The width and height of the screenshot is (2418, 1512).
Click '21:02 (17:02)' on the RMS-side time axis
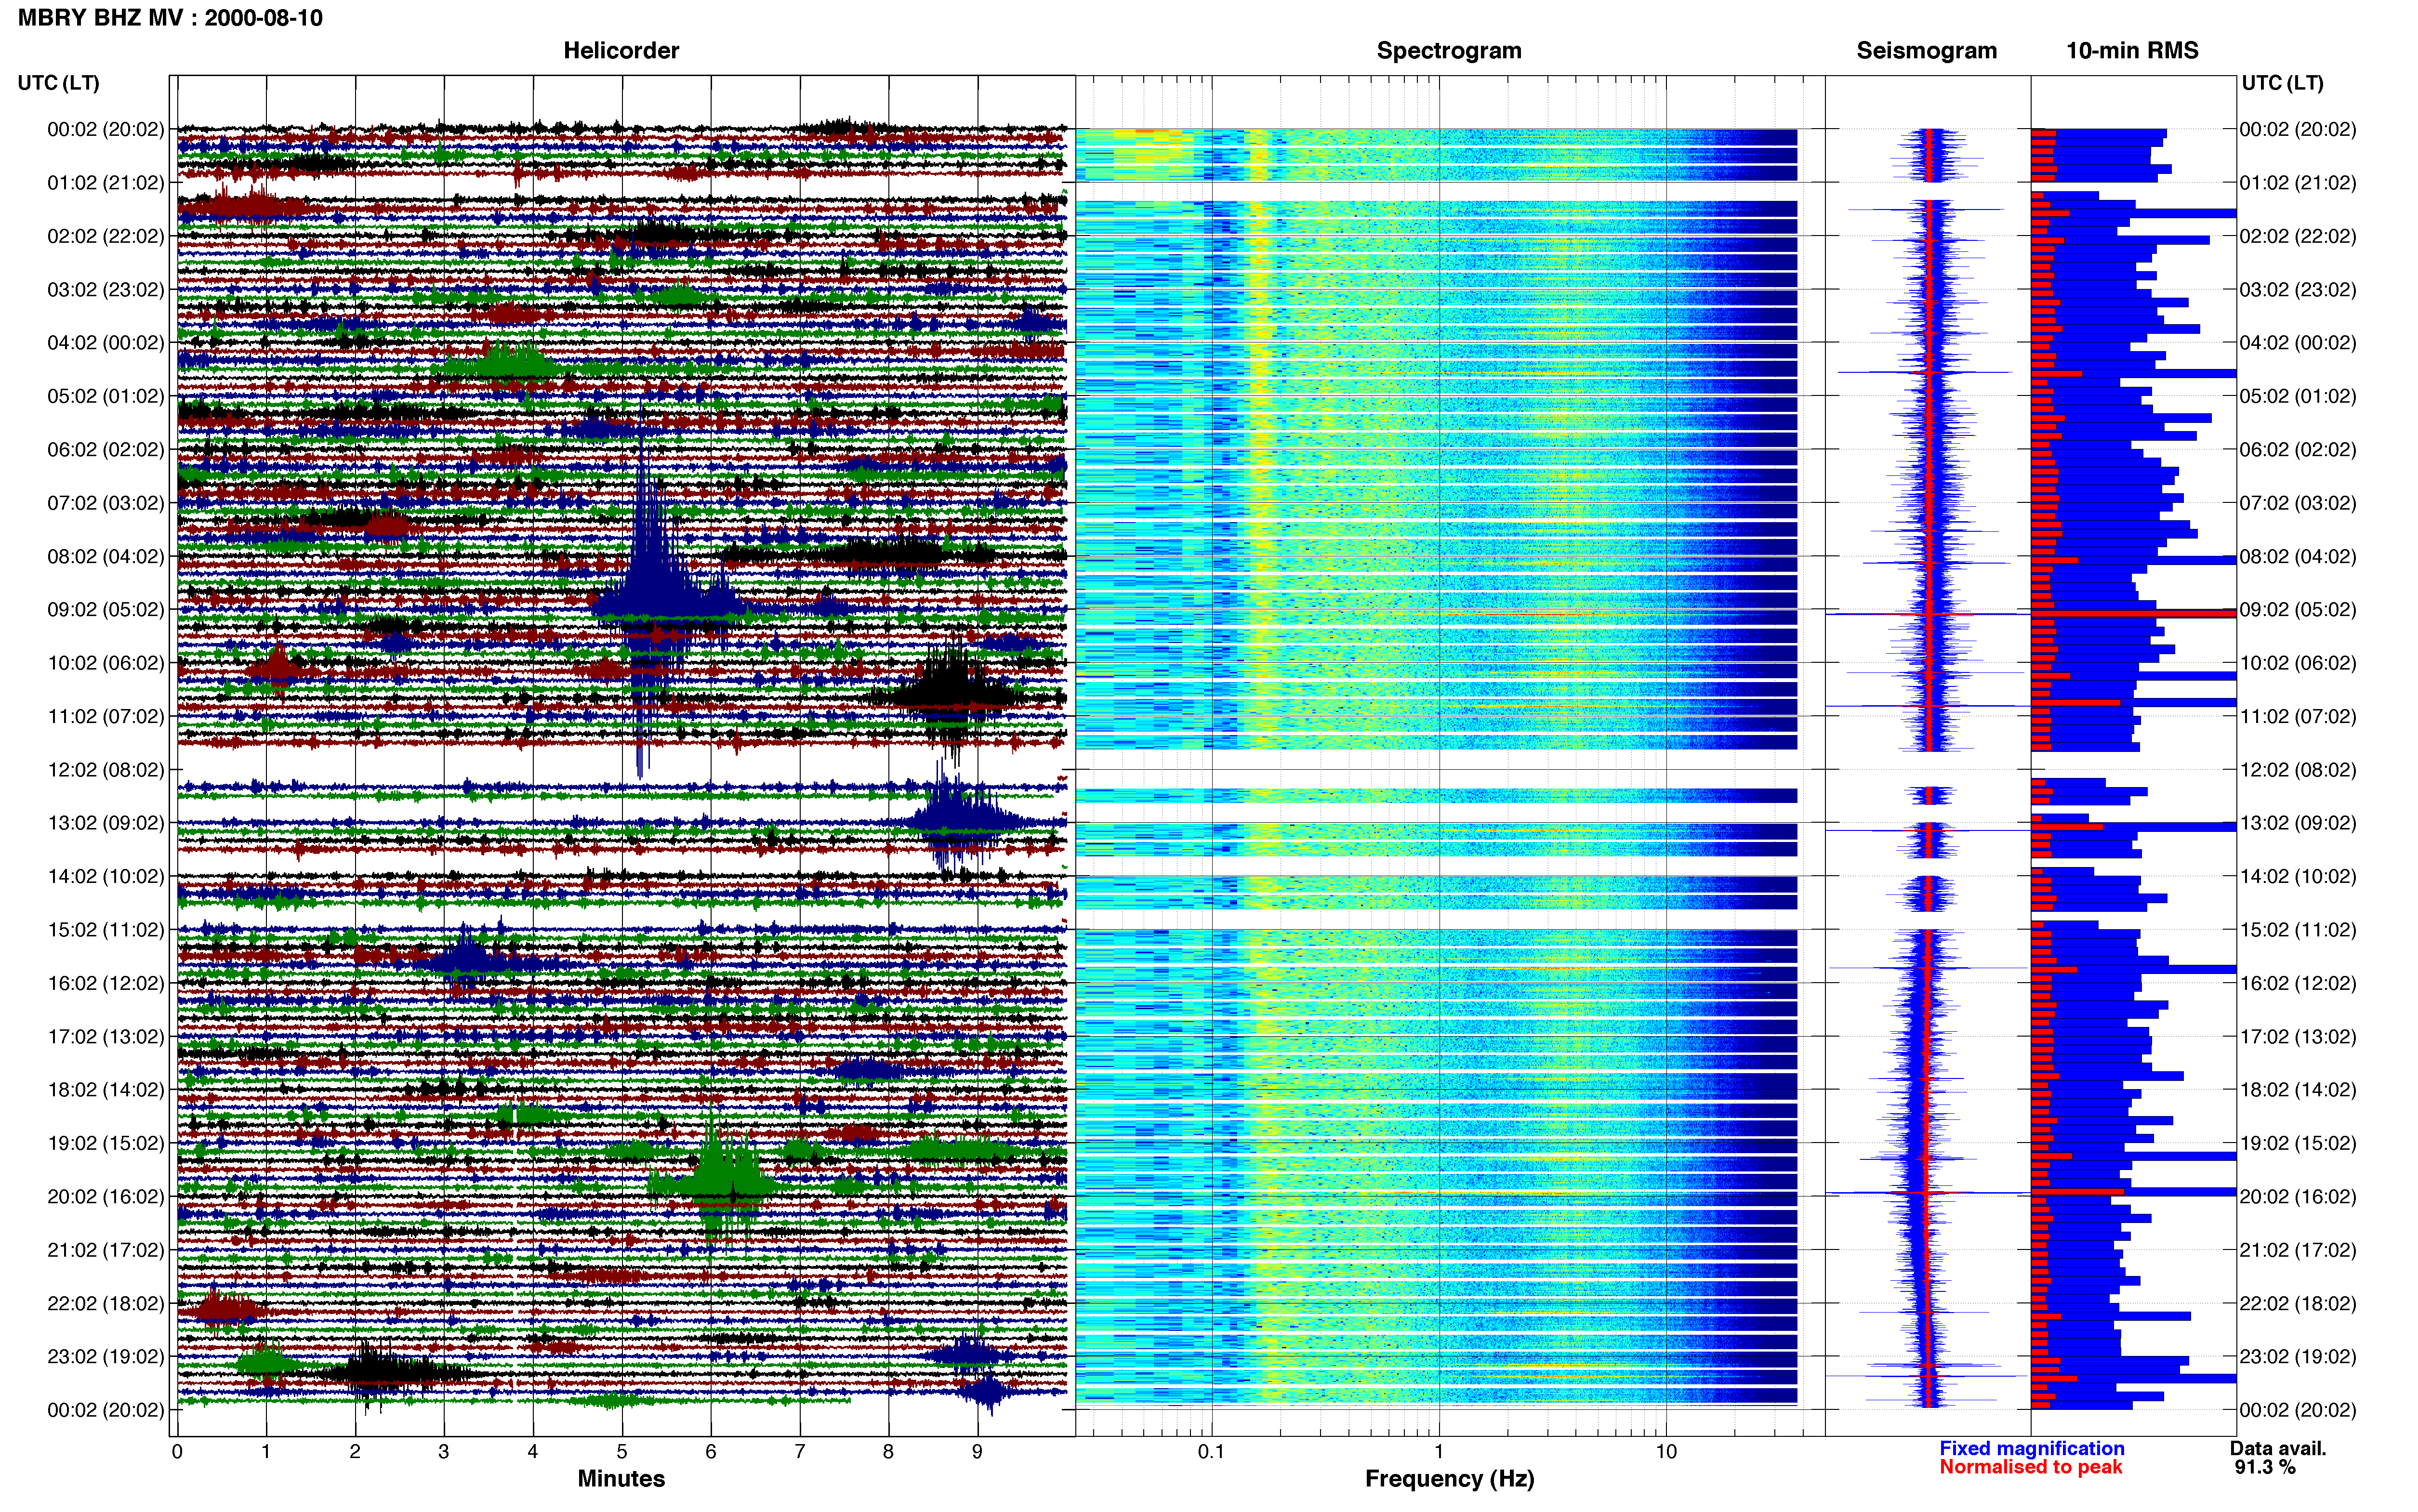tap(2298, 1250)
